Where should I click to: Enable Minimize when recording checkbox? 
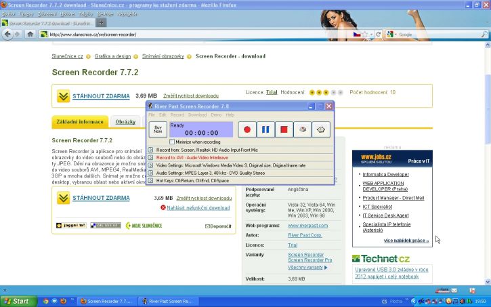172,142
